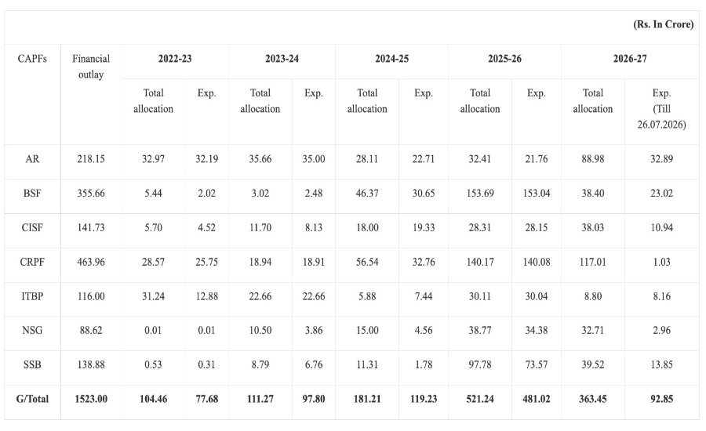Select the AR row label
The image size is (706, 431).
click(x=32, y=159)
